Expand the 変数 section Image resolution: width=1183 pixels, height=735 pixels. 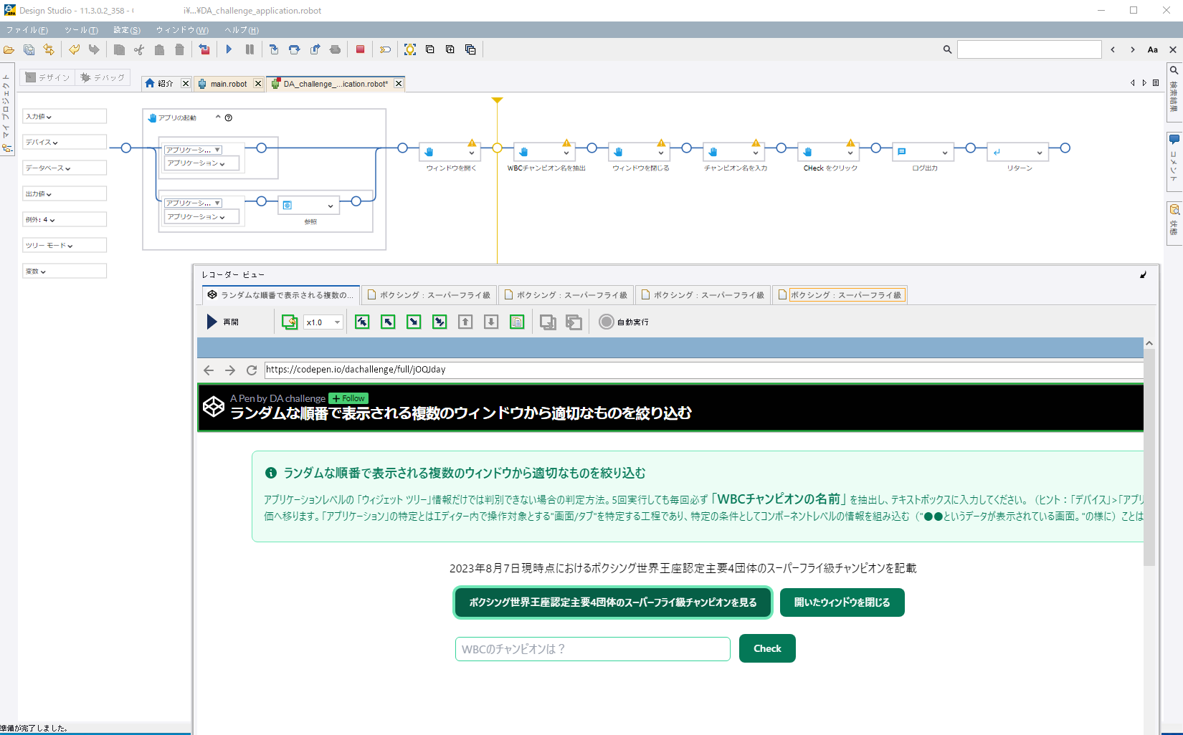click(x=65, y=271)
